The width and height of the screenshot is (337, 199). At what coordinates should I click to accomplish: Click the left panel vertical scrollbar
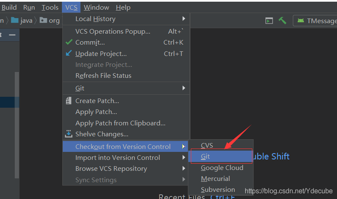point(17,125)
